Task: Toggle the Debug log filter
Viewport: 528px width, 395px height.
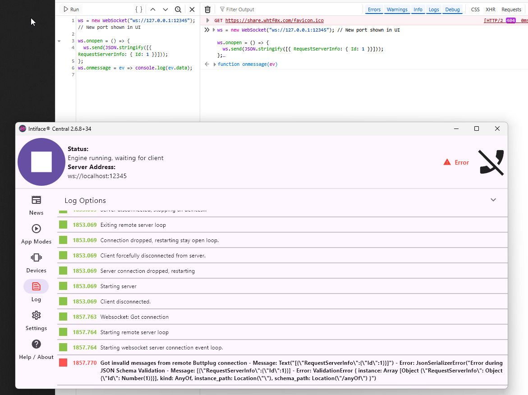Action: click(452, 9)
